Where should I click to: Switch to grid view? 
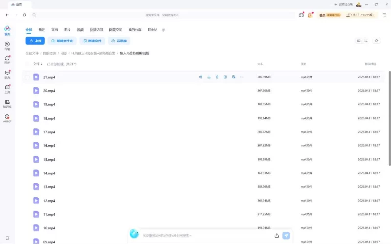(359, 41)
